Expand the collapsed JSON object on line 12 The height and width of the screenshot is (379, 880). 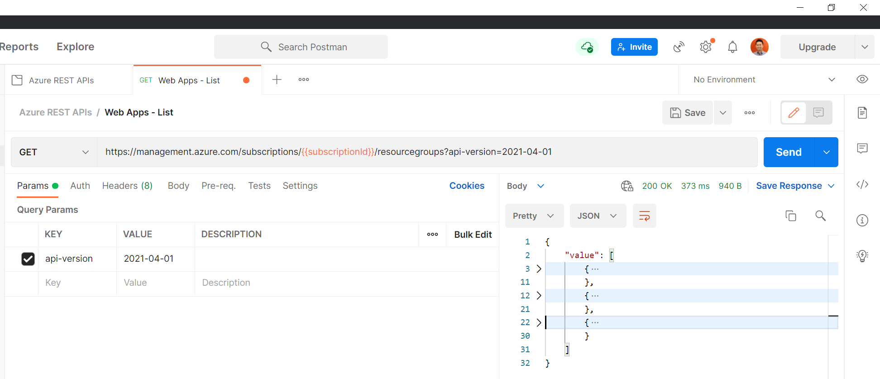pyautogui.click(x=539, y=296)
